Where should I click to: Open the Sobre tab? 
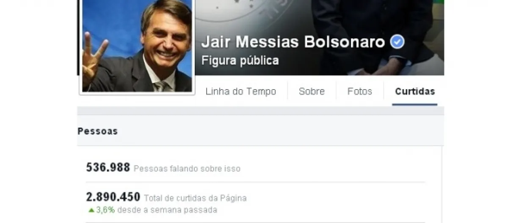point(312,91)
